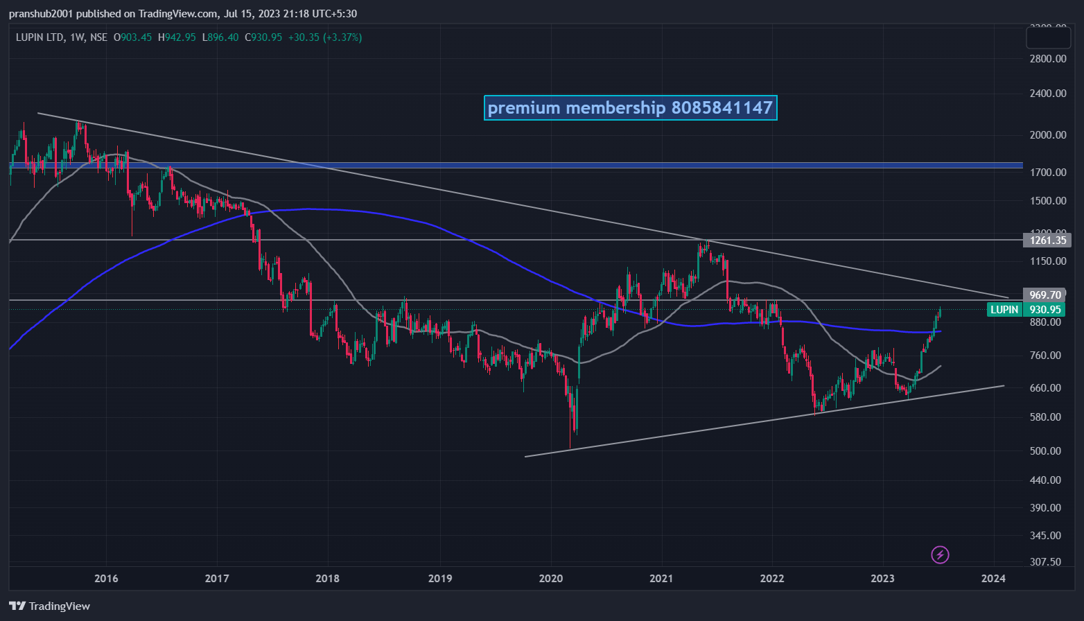Click the 2022 label on time axis
The image size is (1084, 621).
[772, 579]
